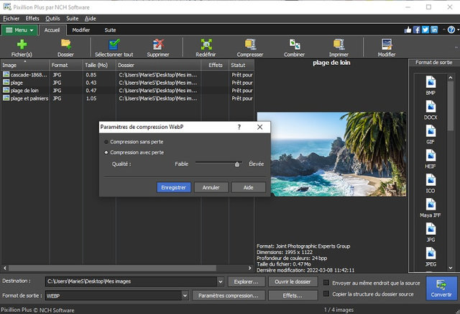Choose DOCX output format icon
The width and height of the screenshot is (460, 314).
(x=431, y=110)
